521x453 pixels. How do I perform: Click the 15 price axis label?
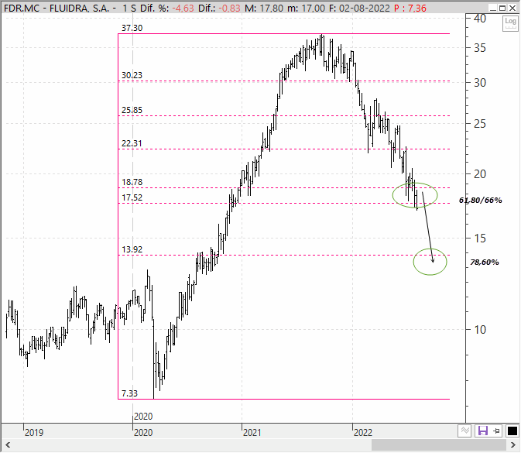click(480, 239)
